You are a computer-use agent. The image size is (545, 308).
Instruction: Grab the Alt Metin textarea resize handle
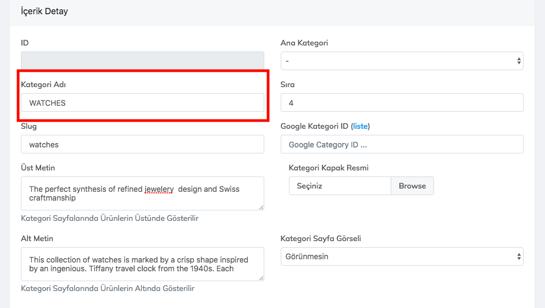point(261,278)
